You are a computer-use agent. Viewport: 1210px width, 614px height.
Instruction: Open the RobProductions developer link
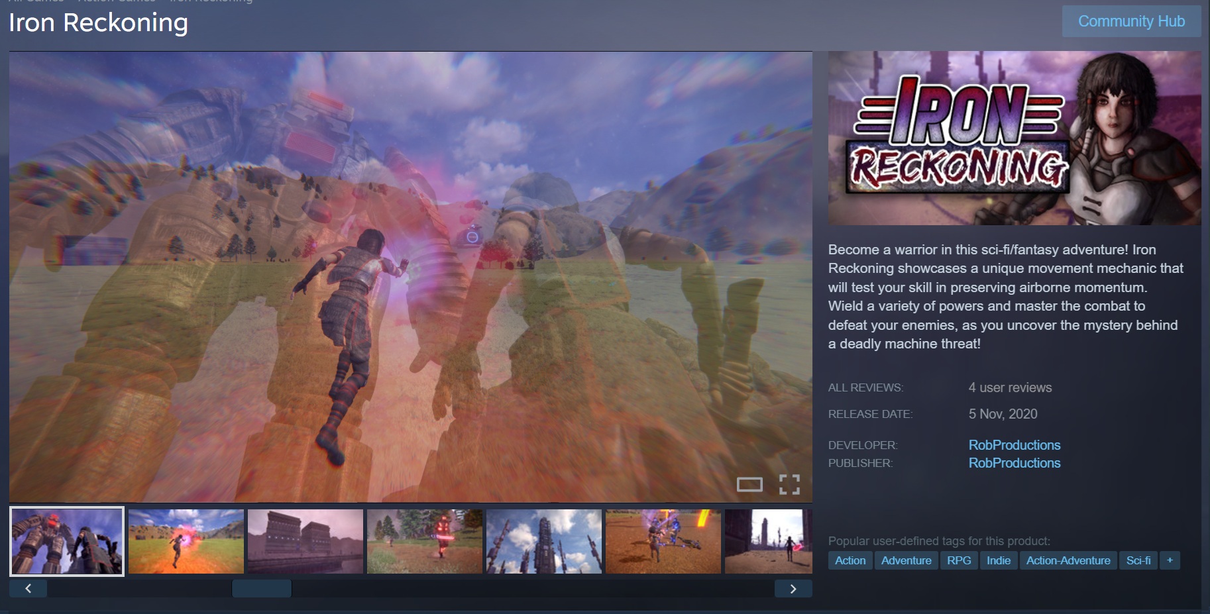click(1015, 445)
